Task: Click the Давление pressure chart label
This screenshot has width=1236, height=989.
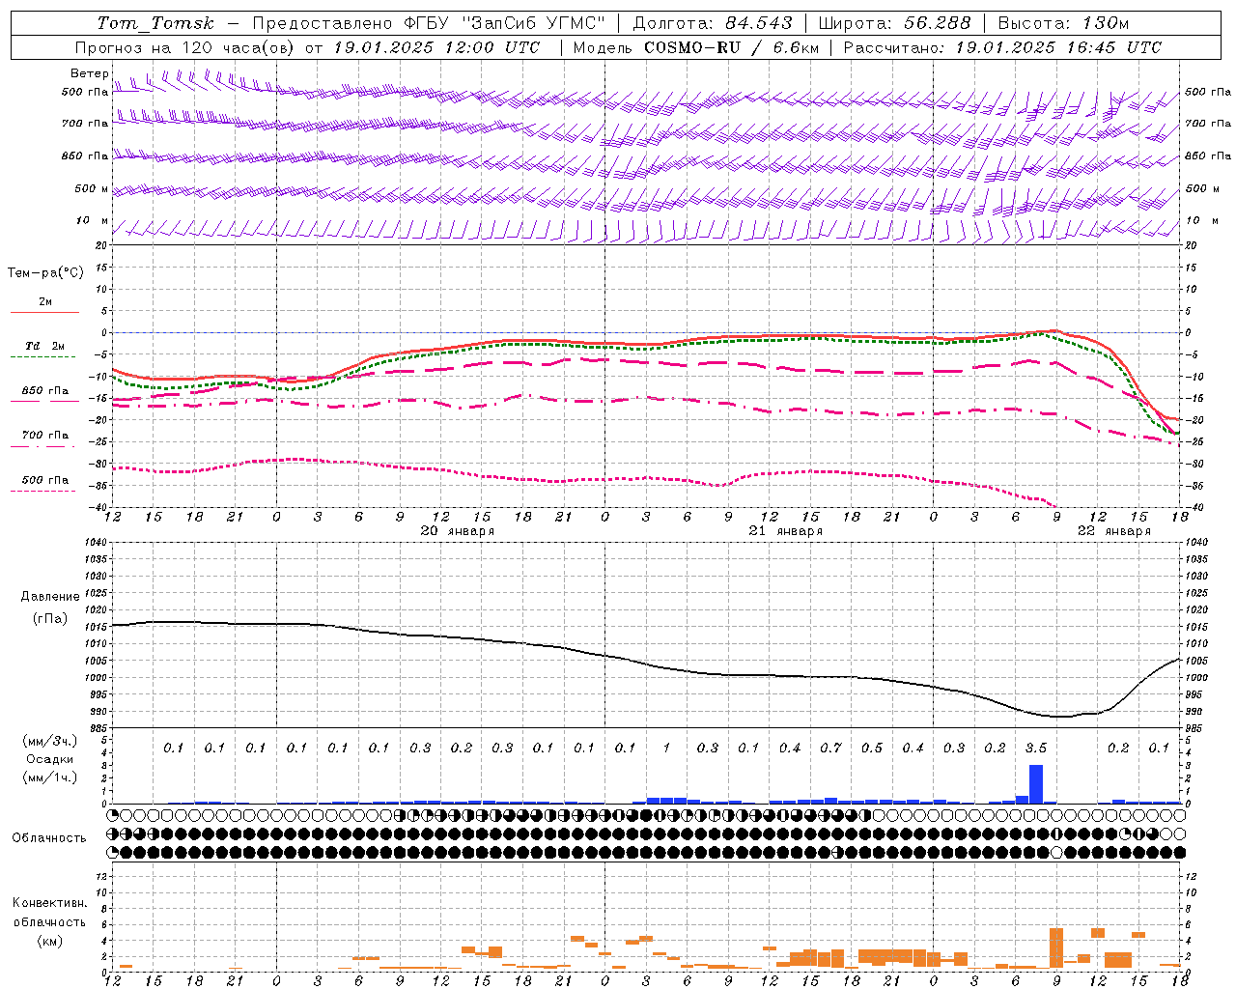Action: (x=50, y=597)
